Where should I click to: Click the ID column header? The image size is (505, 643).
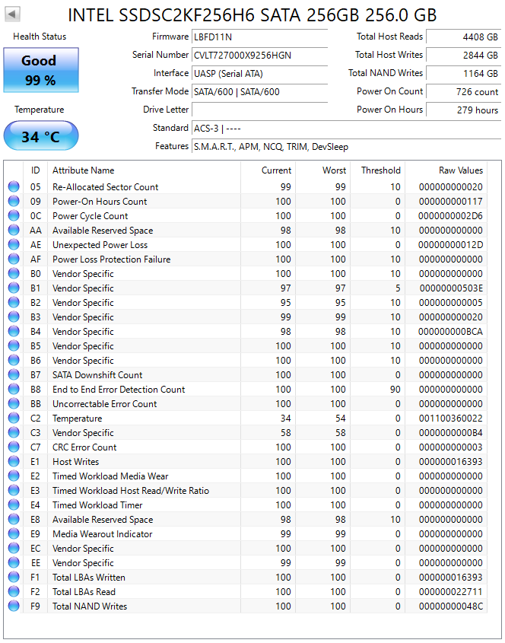(x=35, y=170)
